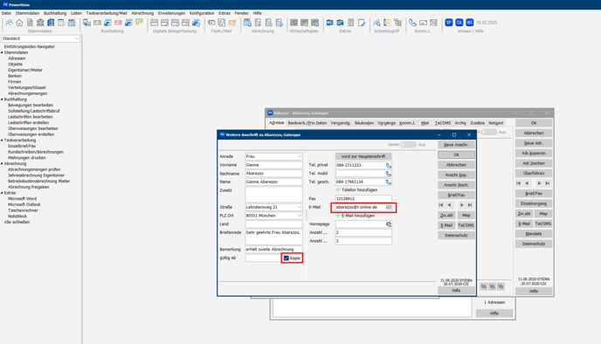
Task: Click the ABC icon in Abrechnung toolbar group
Action: 247,23
